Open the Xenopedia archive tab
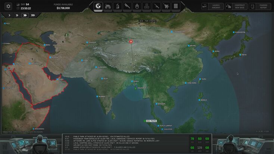This screenshot has height=154, width=274. [175, 6]
